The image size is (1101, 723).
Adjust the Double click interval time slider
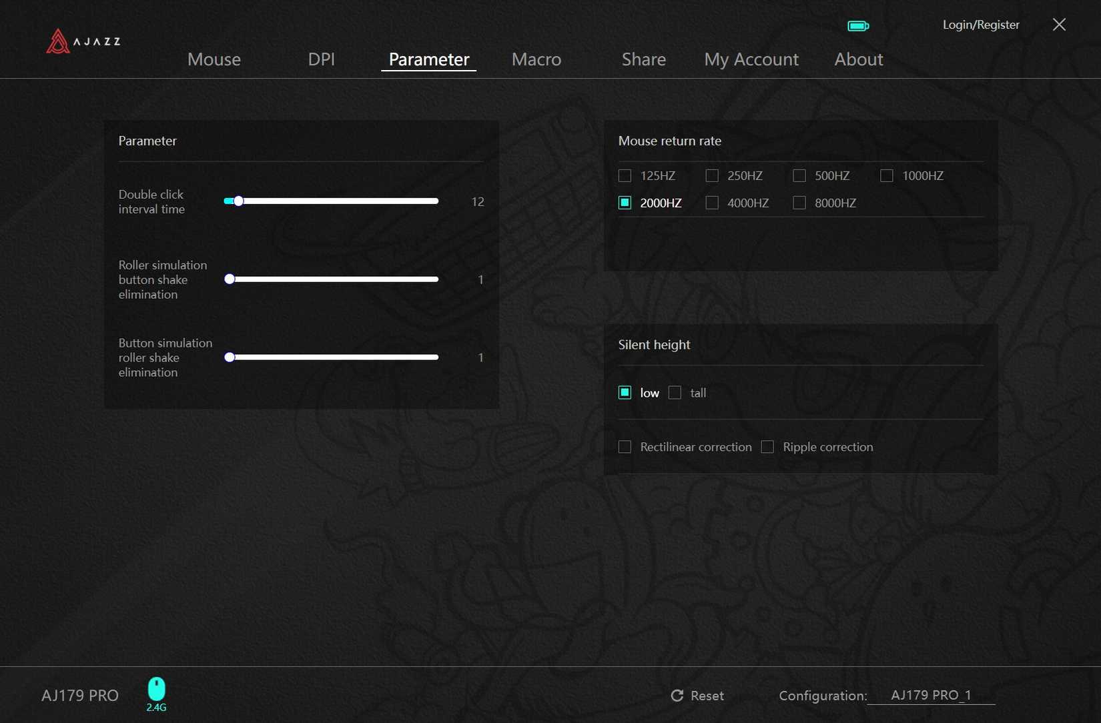tap(239, 201)
